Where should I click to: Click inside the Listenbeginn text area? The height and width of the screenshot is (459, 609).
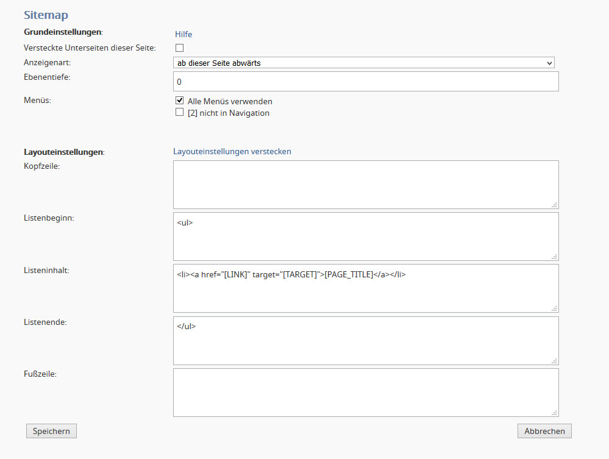(366, 237)
